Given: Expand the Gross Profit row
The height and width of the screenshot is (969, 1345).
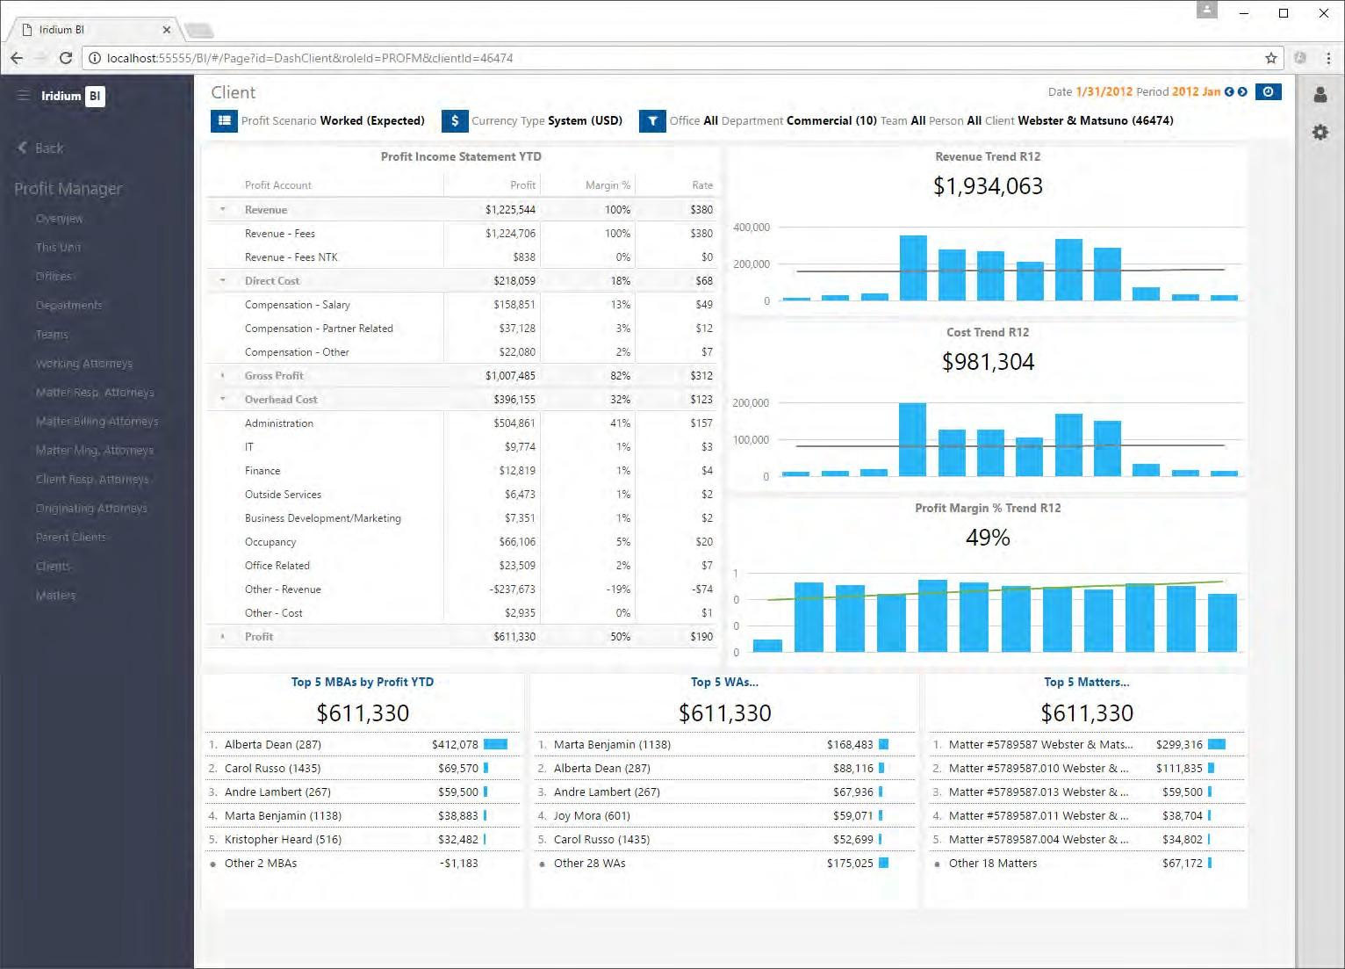Looking at the screenshot, I should 223,376.
